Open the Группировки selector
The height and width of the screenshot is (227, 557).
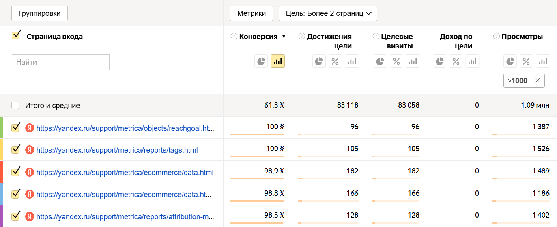(39, 13)
